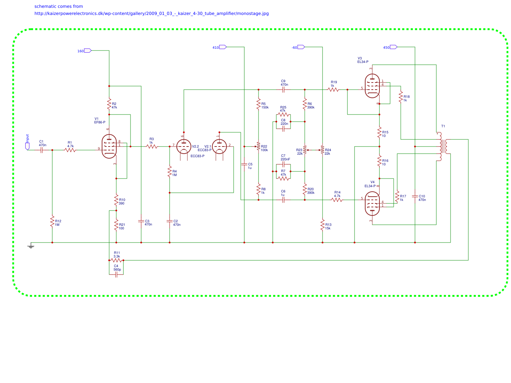Open the kaizerpowerelectronics.dk schematic hyperlink

click(x=151, y=14)
